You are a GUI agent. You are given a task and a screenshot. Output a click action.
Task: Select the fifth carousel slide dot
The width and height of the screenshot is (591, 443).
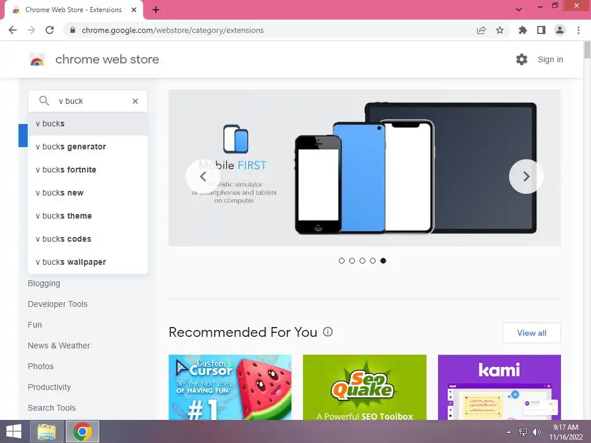(x=383, y=261)
